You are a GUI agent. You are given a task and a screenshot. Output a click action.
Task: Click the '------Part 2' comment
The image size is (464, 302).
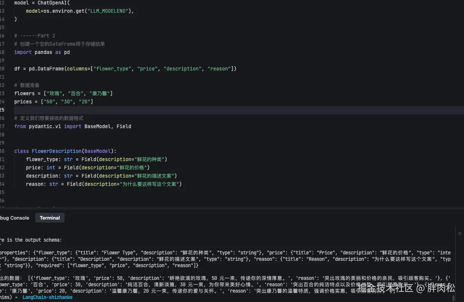pyautogui.click(x=35, y=36)
